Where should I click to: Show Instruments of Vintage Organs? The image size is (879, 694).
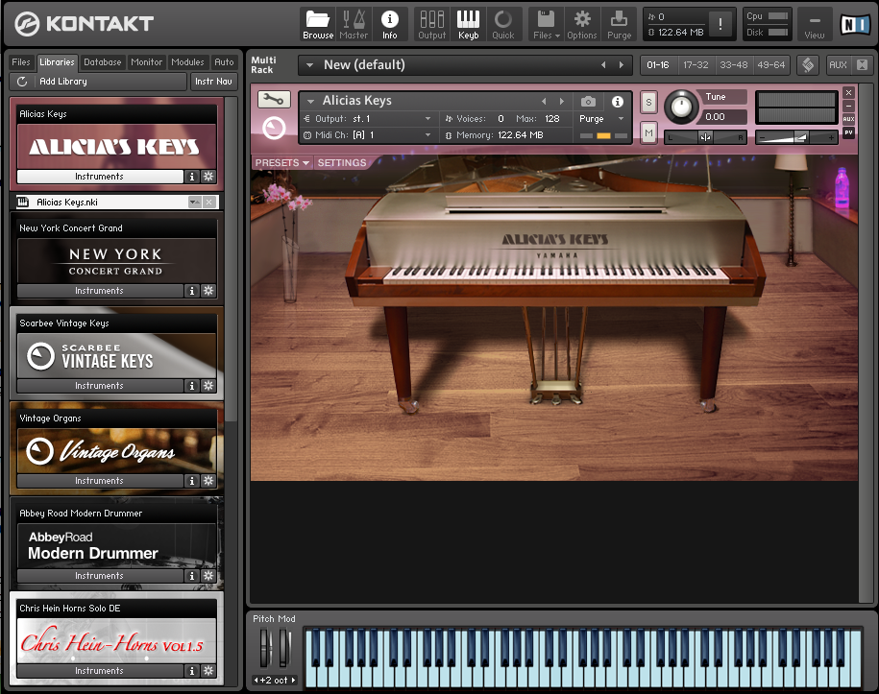click(x=100, y=481)
